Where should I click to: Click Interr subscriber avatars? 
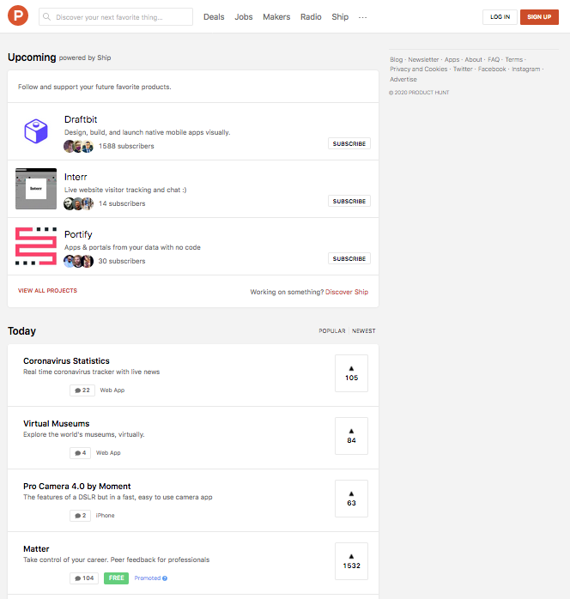tap(78, 203)
